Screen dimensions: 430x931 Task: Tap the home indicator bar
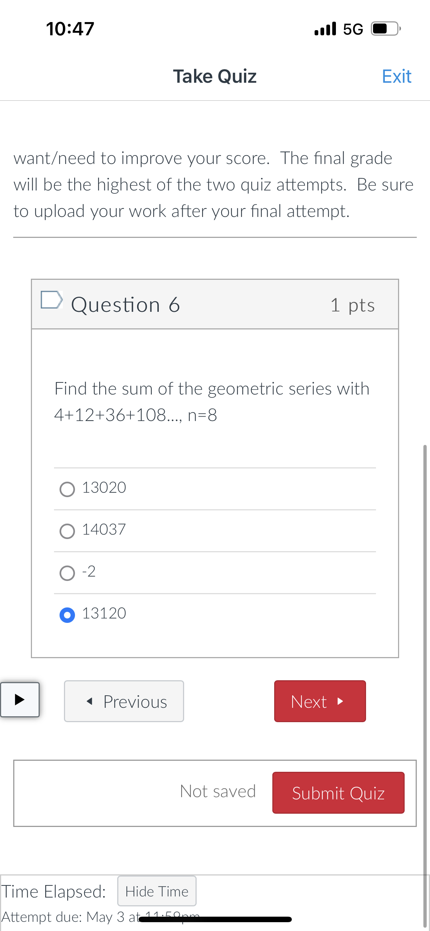tap(215, 919)
